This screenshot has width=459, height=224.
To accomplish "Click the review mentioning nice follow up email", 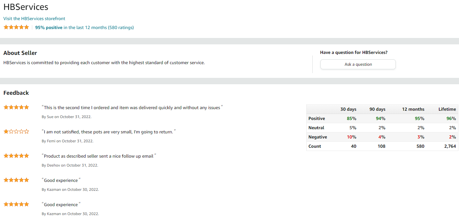I will tap(99, 156).
